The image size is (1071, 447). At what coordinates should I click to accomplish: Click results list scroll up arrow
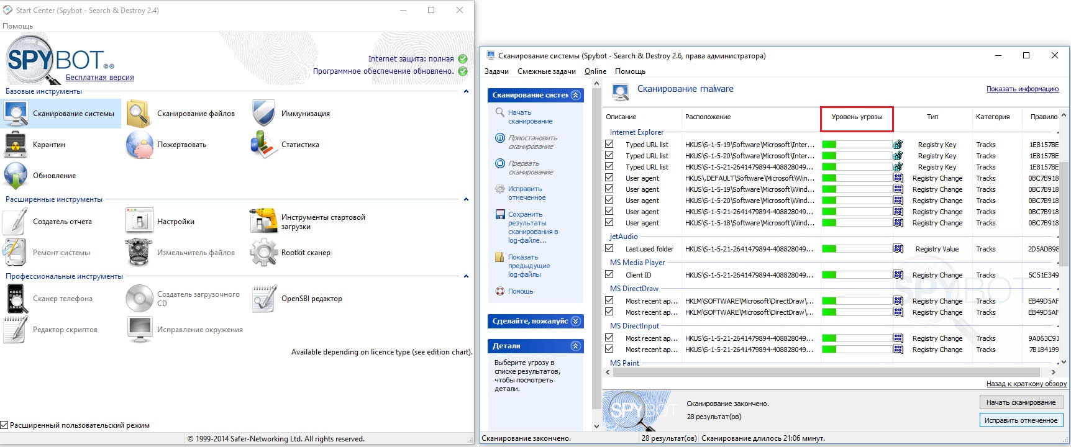coord(1064,115)
